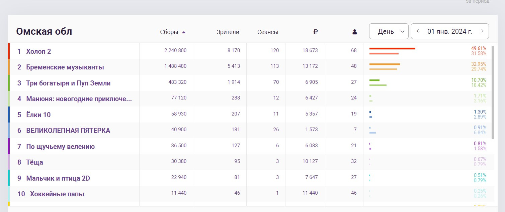Screen dimensions: 505x212
Task: Go to previous date with left chevron
Action: (418, 31)
